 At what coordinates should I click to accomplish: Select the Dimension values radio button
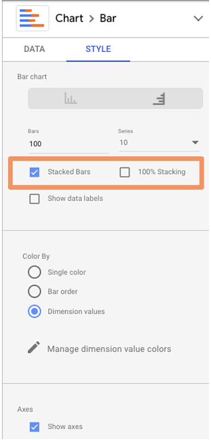34,312
